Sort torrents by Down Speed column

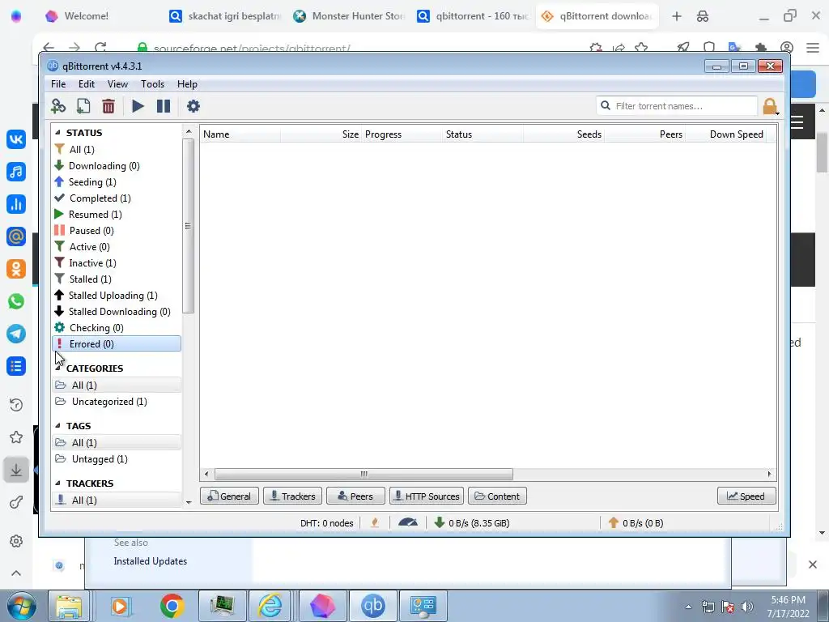[726, 134]
